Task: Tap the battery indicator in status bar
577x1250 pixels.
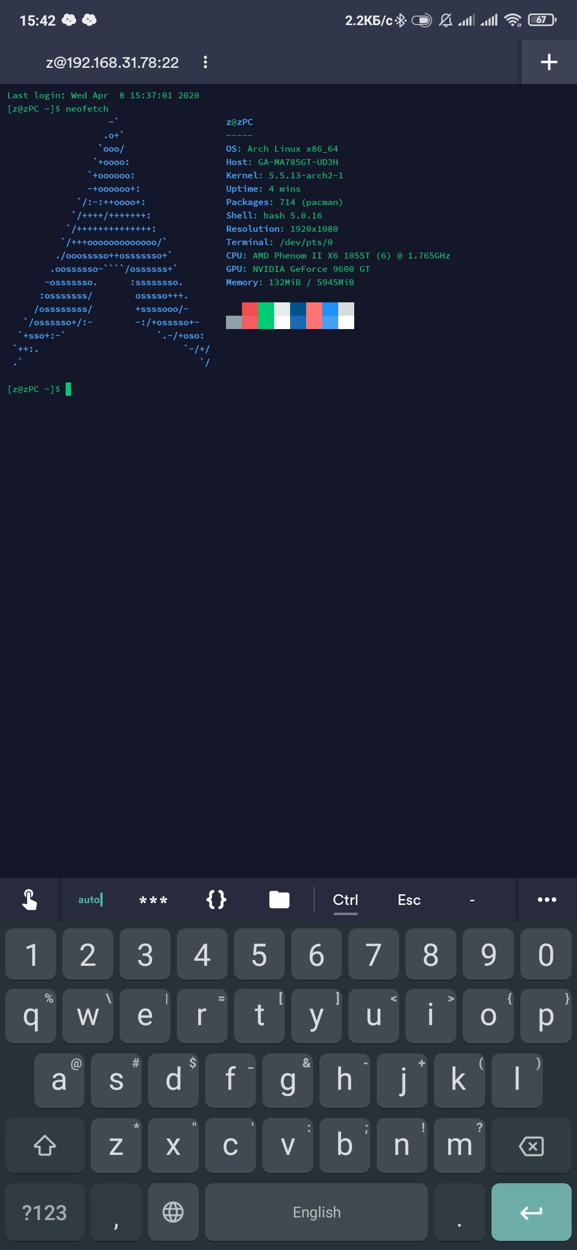Action: 542,20
